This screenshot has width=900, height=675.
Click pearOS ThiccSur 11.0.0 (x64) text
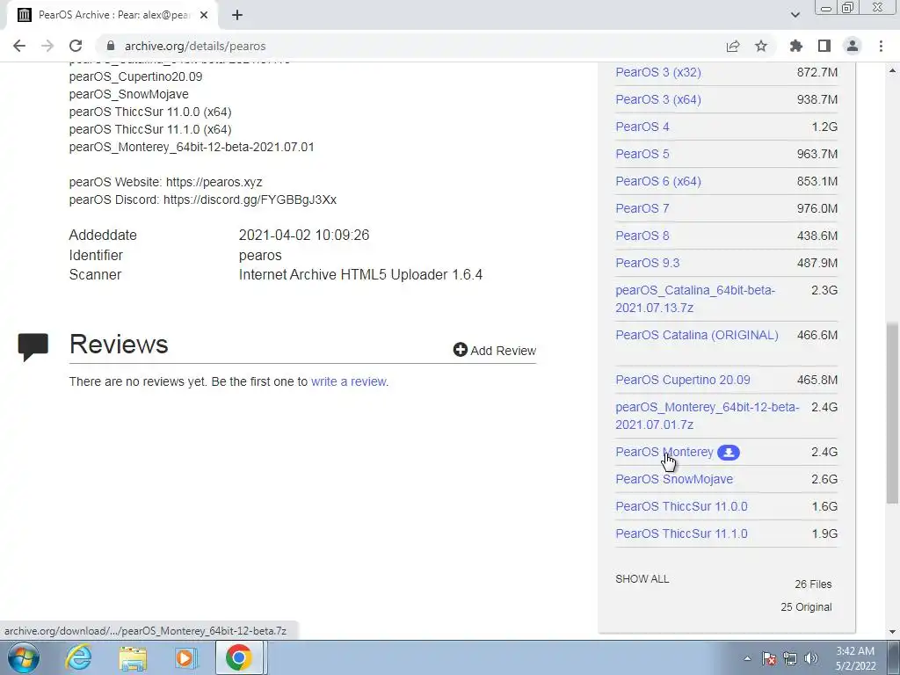(150, 112)
